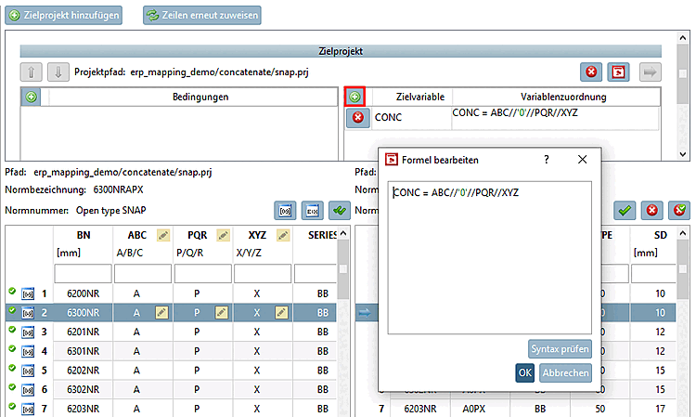Screen dimensions: 696x417
Task: Click Zielprojekt hinzufügen button
Action: [63, 15]
